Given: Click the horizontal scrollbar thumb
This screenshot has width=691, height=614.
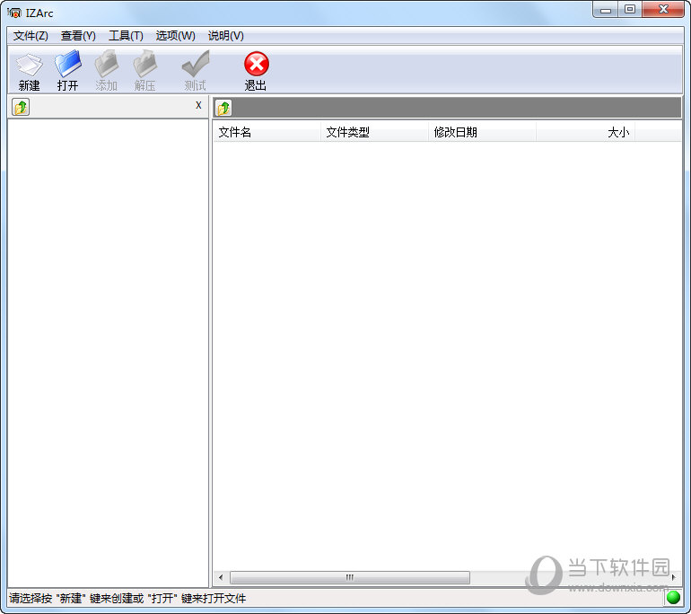Looking at the screenshot, I should [349, 577].
